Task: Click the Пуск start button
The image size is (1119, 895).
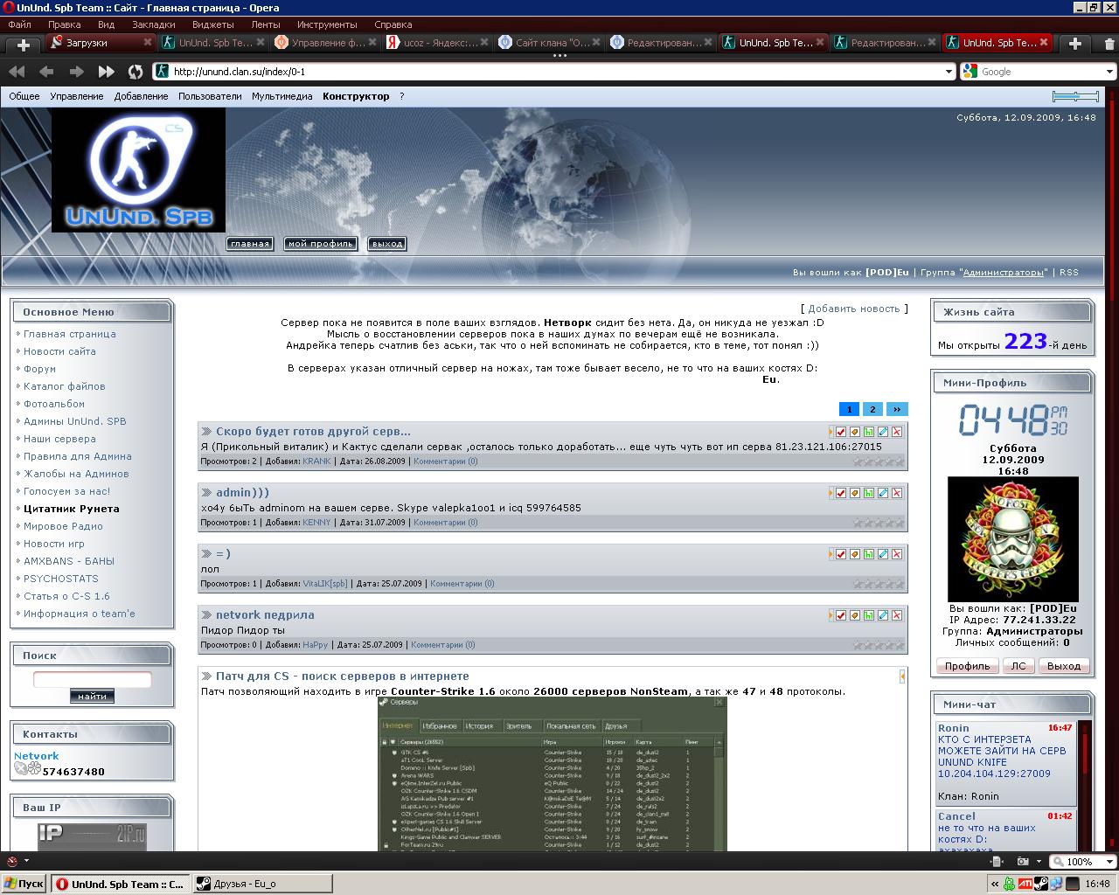Action: tap(24, 884)
